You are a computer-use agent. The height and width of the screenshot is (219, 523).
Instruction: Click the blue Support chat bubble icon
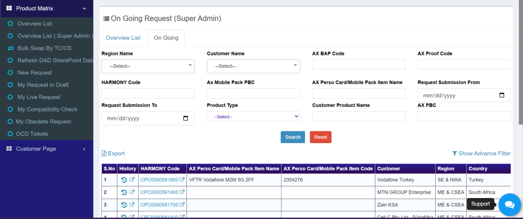pyautogui.click(x=509, y=204)
